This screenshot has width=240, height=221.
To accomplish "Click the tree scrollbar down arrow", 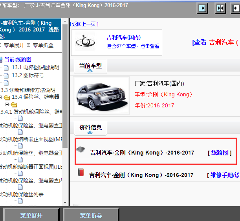I will [x=65, y=203].
